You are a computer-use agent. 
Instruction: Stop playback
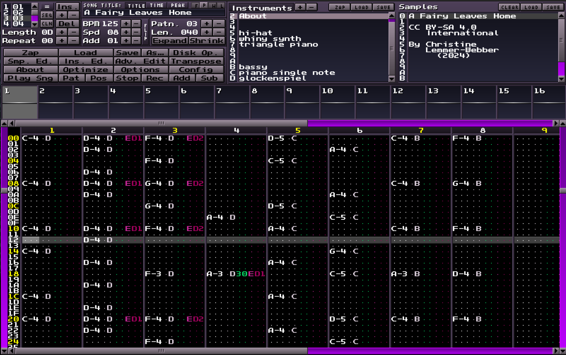tap(127, 78)
